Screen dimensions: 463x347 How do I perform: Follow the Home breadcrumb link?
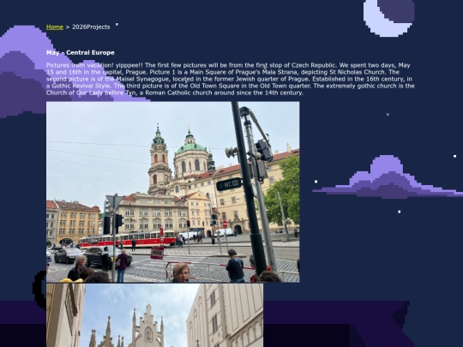click(55, 27)
